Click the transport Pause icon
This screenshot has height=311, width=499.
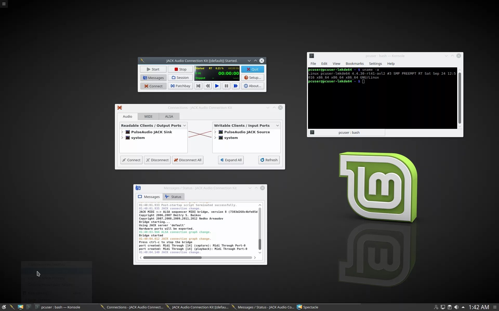pyautogui.click(x=226, y=86)
